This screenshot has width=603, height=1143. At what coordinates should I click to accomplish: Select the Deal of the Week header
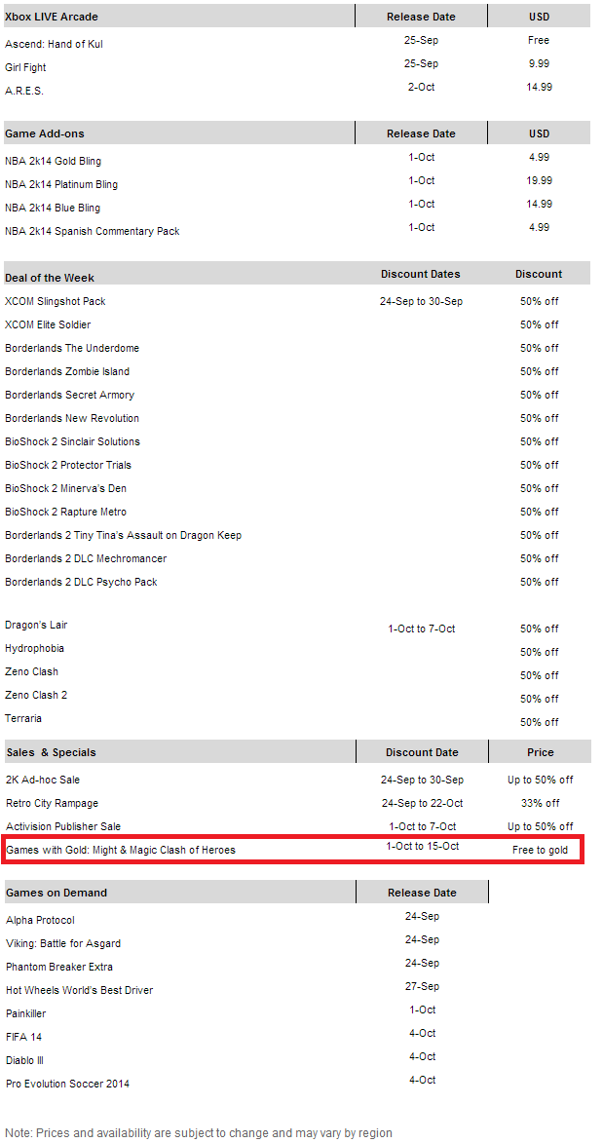pyautogui.click(x=50, y=278)
